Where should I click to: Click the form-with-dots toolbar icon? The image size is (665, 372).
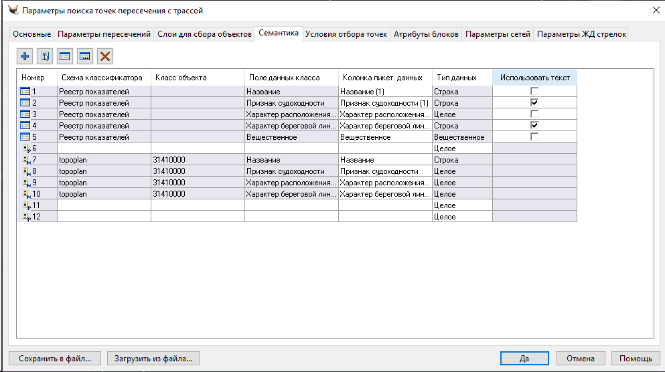pos(85,56)
